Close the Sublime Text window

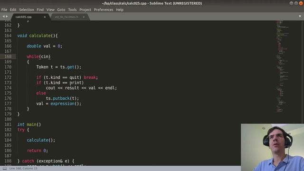[x=301, y=3]
